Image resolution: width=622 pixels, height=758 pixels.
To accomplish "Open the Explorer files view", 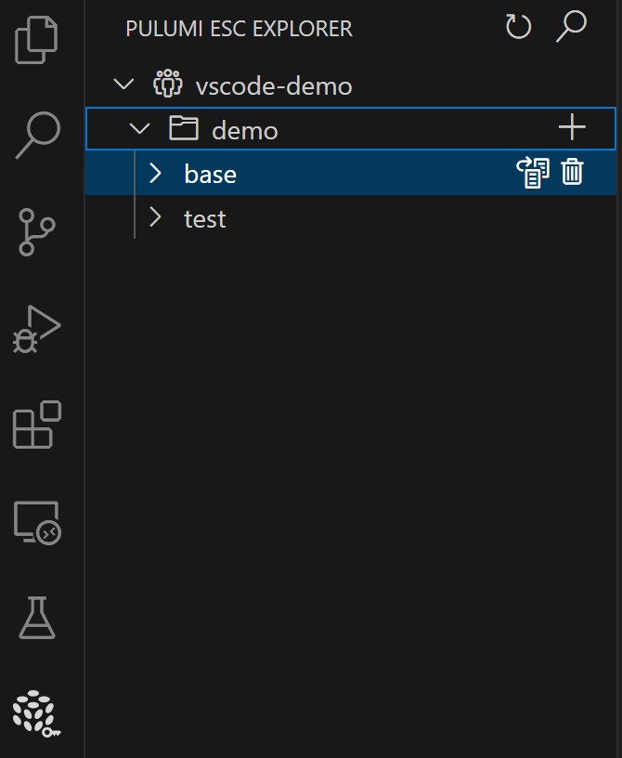I will (37, 40).
